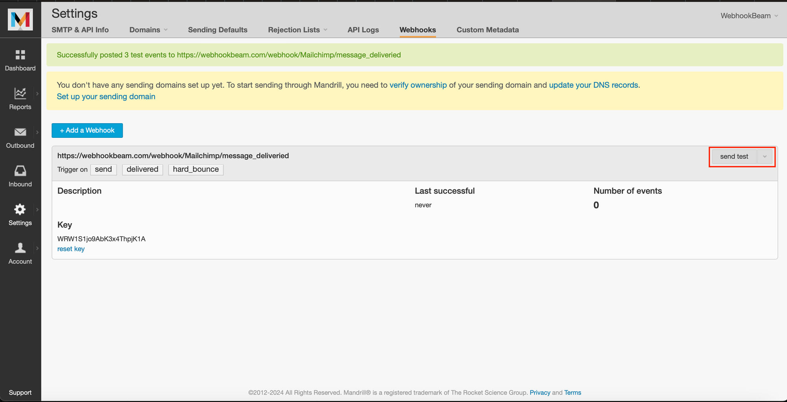Open the Sending Defaults tab
787x402 pixels.
click(218, 30)
